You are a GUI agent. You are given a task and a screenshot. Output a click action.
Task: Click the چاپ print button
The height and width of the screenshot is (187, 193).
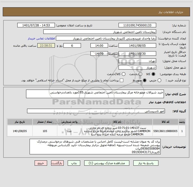click(x=74, y=163)
